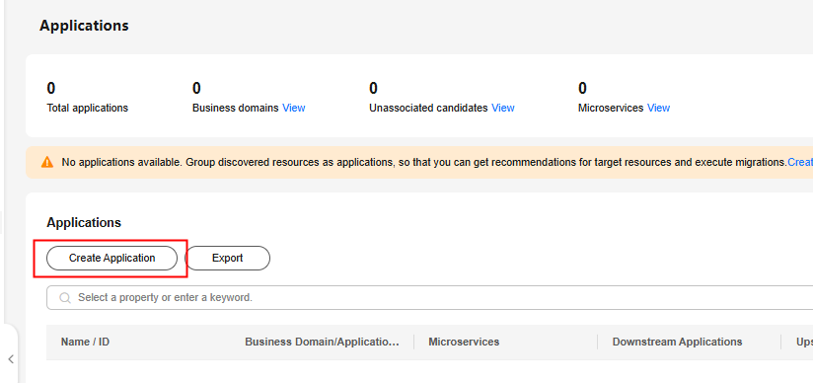Image resolution: width=813 pixels, height=383 pixels.
Task: Click the magnifier icon in search box
Action: (65, 298)
